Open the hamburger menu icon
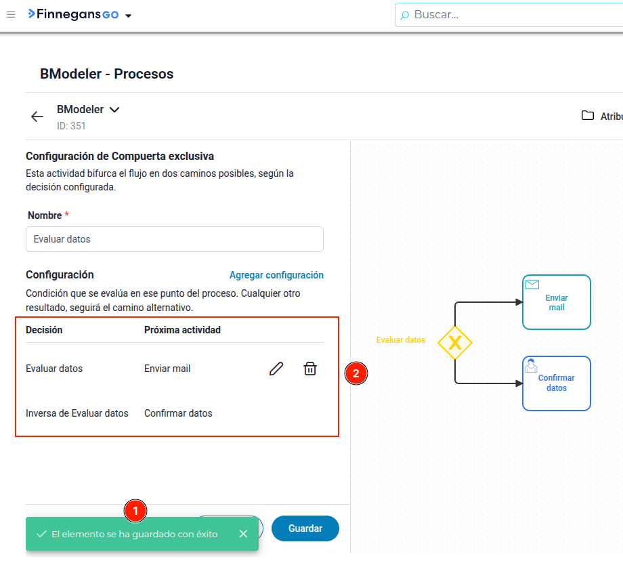 pyautogui.click(x=11, y=15)
